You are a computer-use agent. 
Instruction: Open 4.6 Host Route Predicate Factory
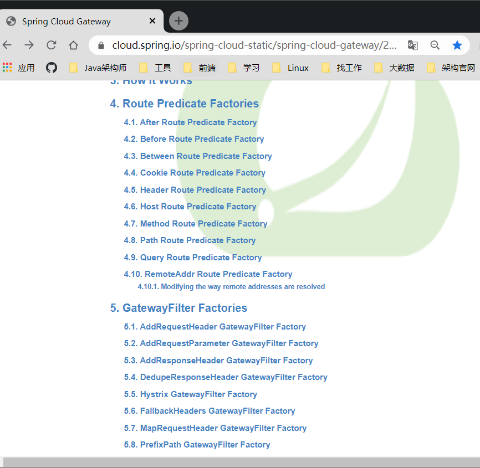point(190,207)
